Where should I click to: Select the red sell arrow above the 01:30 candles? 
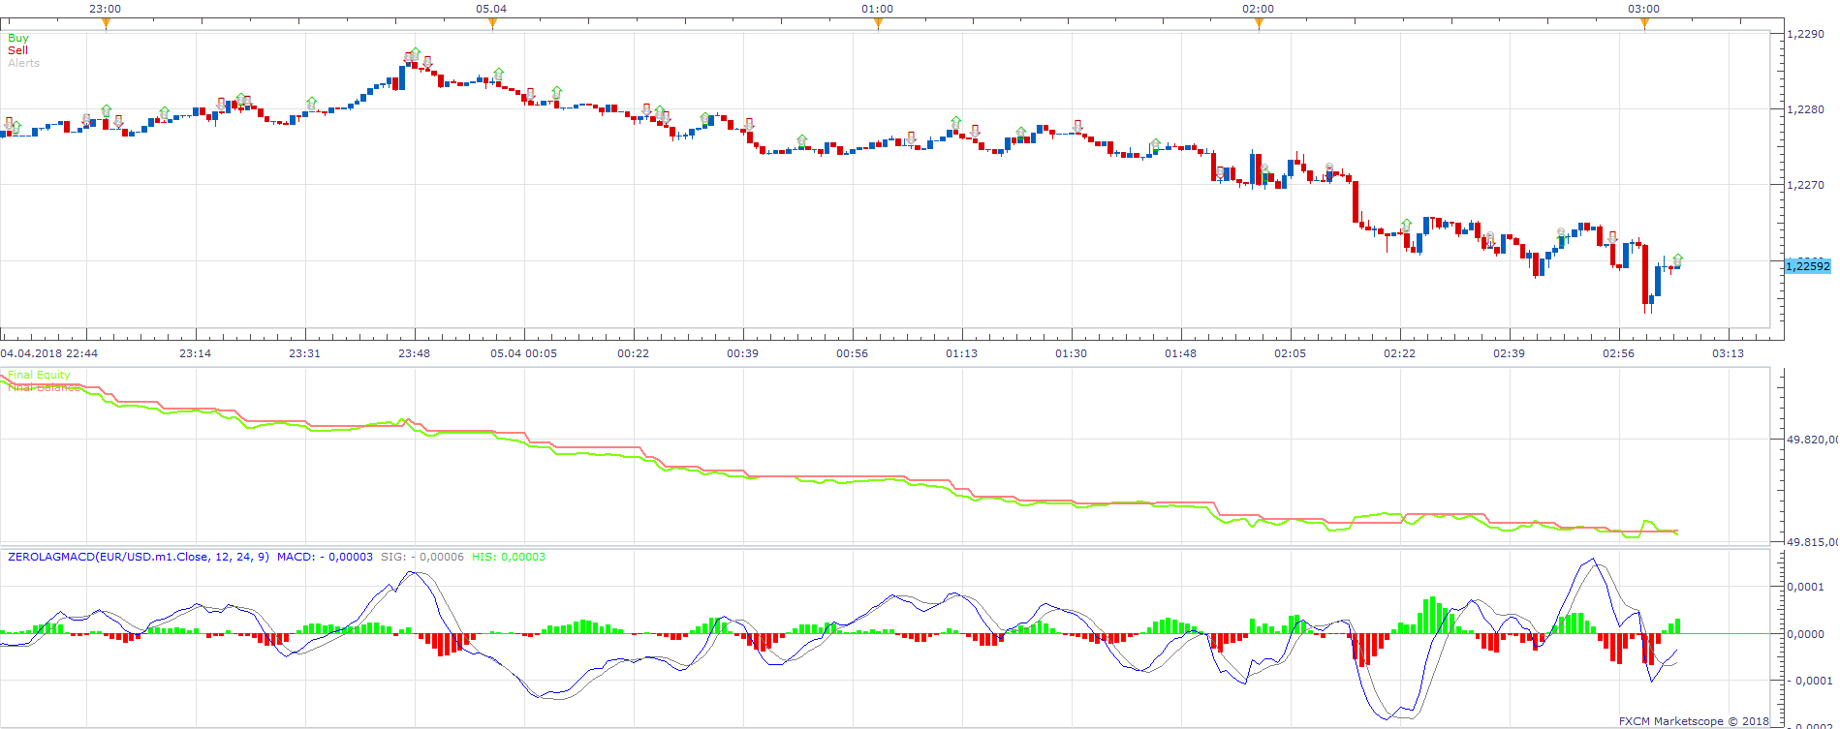[1077, 126]
